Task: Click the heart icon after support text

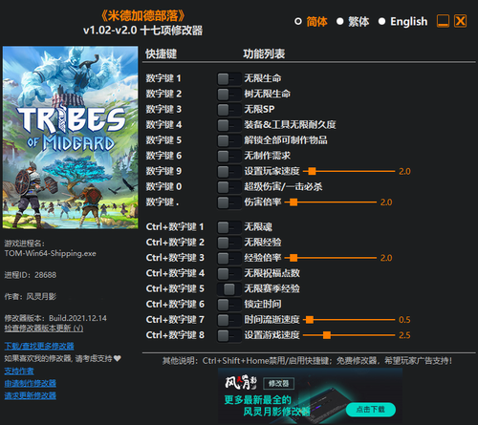Action: (118, 358)
